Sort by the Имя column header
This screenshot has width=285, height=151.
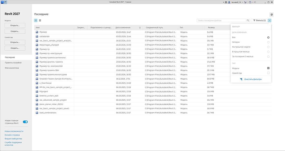coord(54,28)
